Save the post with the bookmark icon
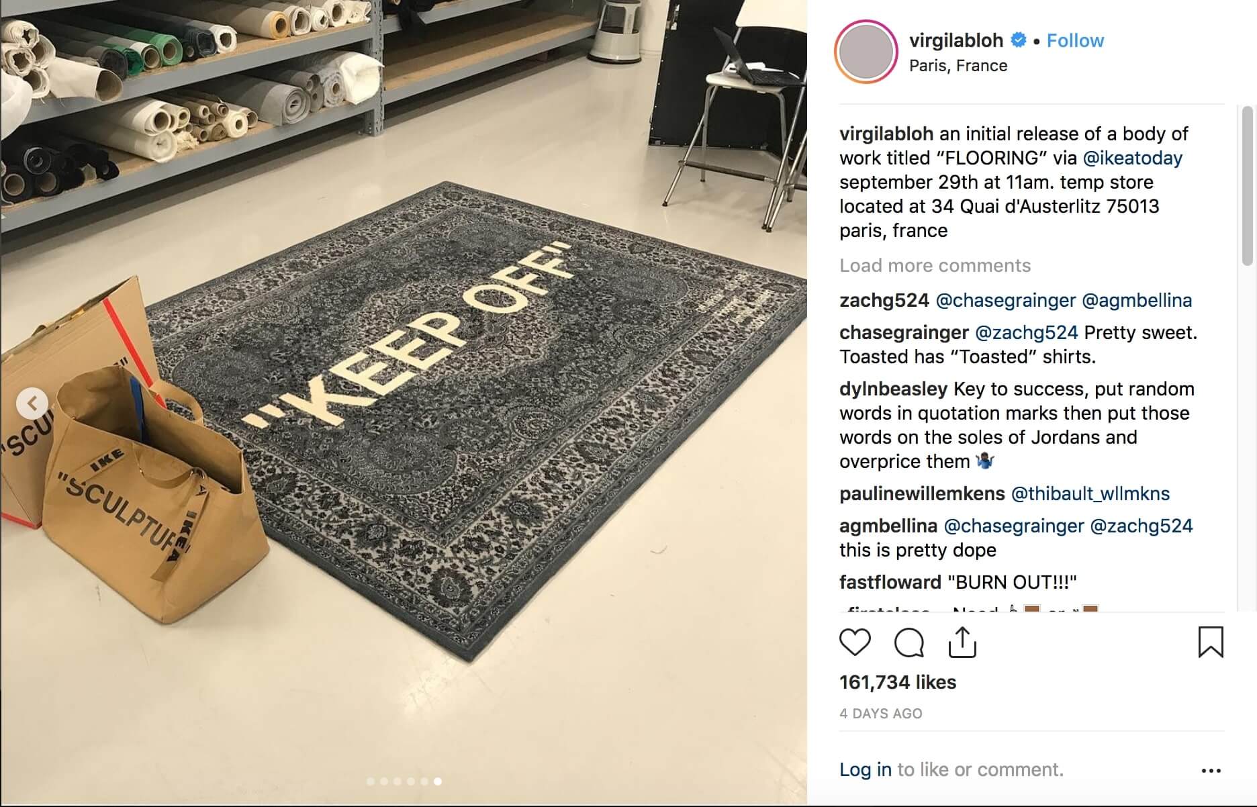 (1211, 642)
